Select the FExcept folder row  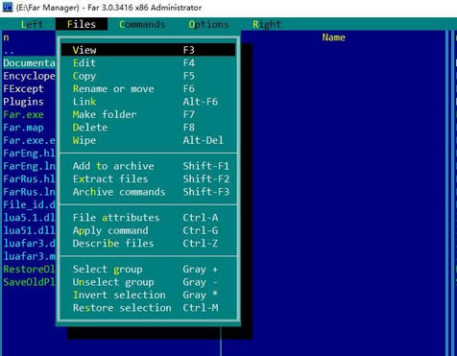[x=29, y=88]
